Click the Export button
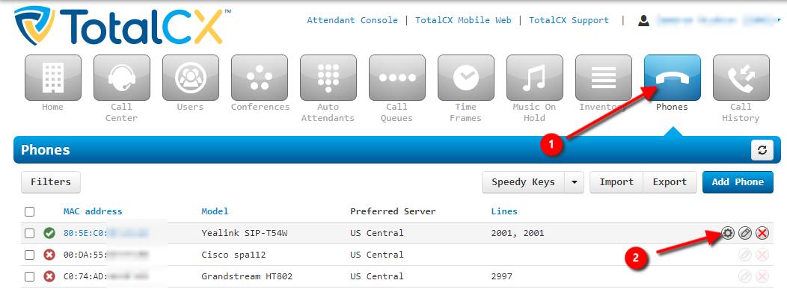Screen dimensions: 787x289 [670, 182]
